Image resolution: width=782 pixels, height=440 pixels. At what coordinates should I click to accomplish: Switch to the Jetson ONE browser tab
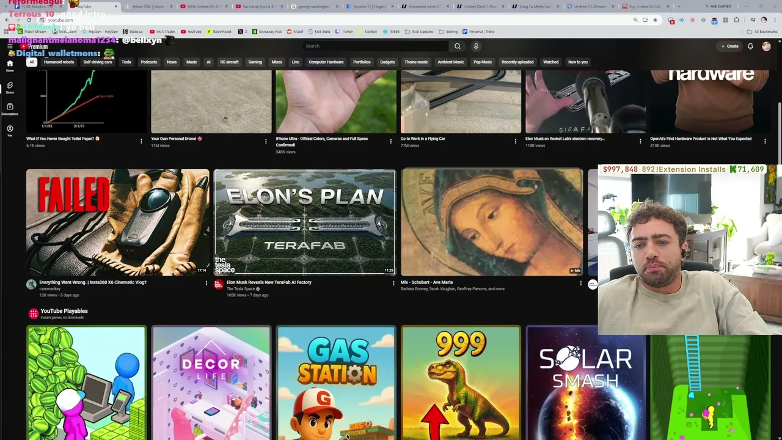(x=149, y=7)
